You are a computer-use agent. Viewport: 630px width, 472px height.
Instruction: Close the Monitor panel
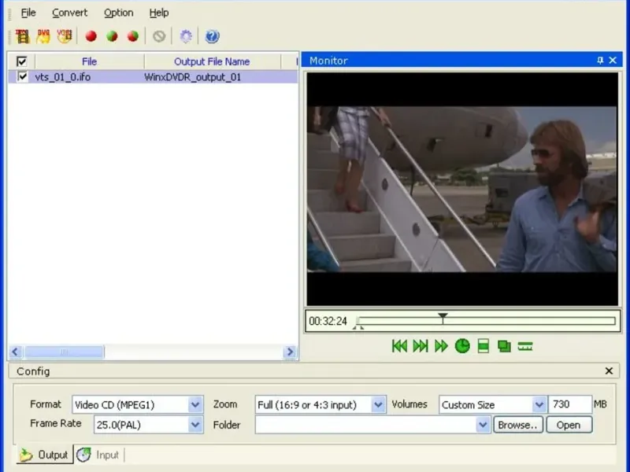coord(613,61)
